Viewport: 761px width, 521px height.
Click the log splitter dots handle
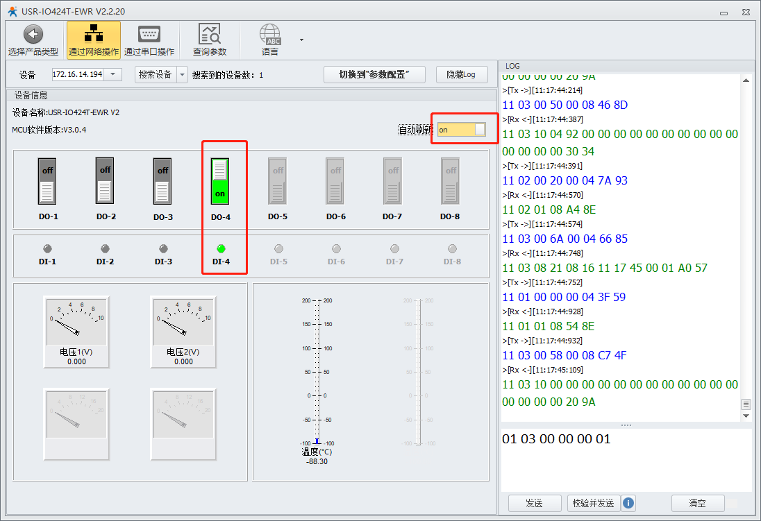626,425
